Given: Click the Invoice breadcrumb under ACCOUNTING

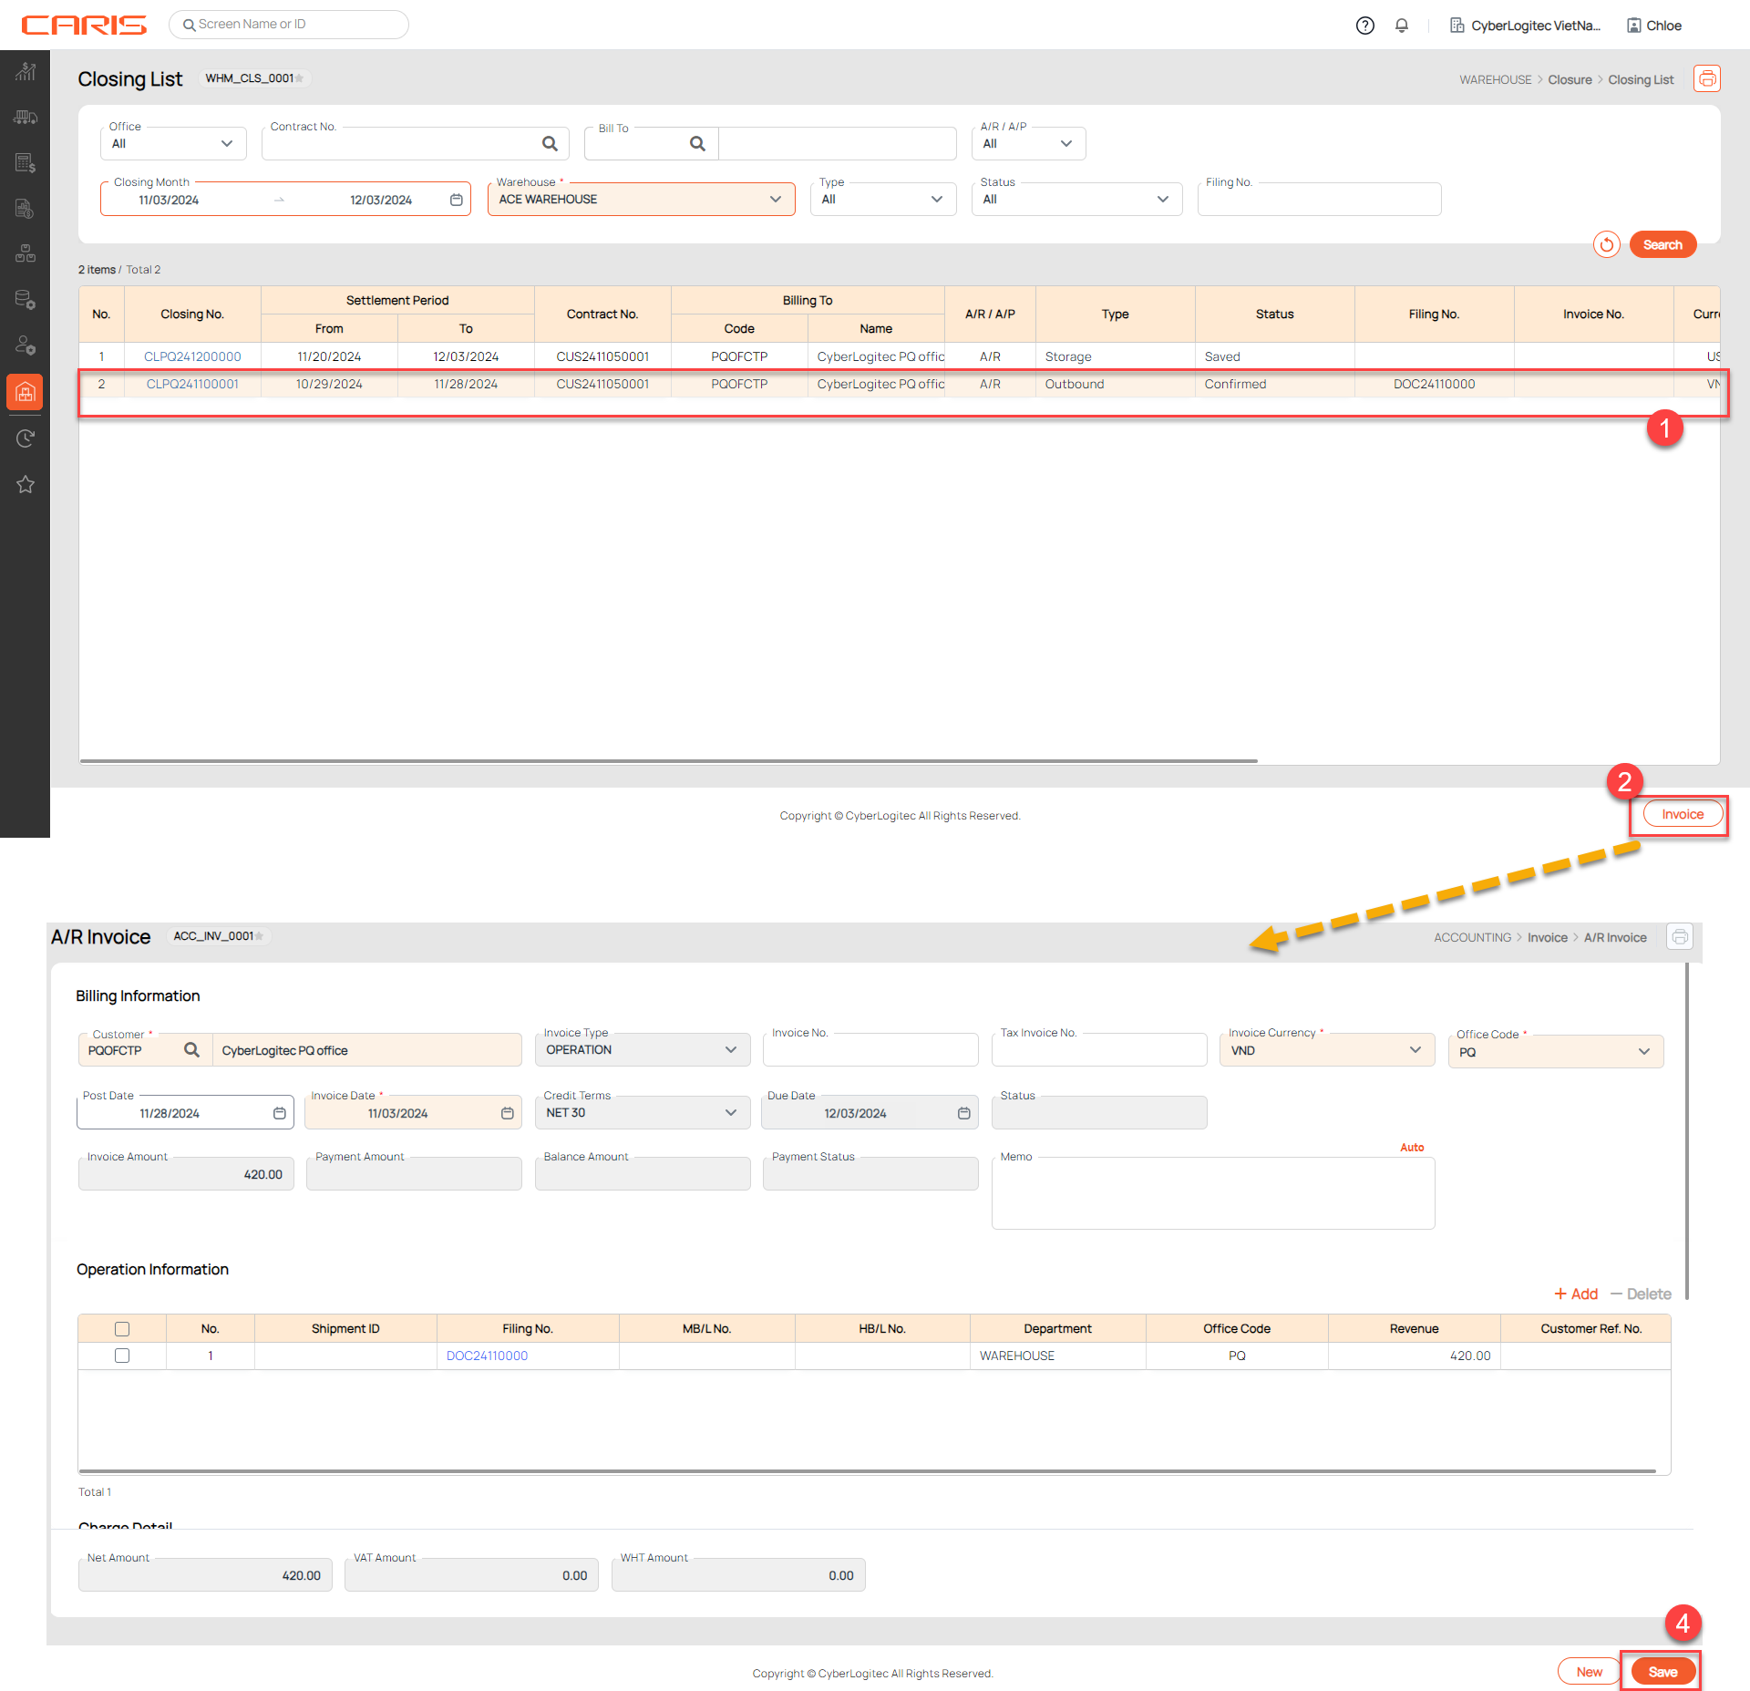Looking at the screenshot, I should 1547,938.
